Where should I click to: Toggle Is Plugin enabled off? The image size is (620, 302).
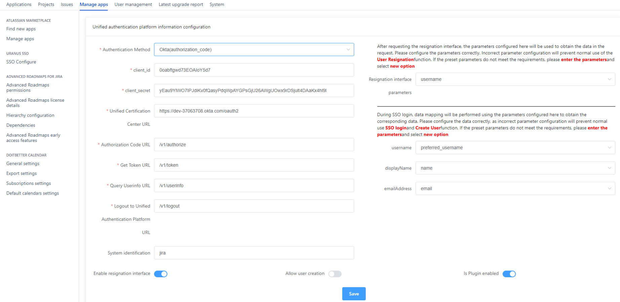(509, 274)
